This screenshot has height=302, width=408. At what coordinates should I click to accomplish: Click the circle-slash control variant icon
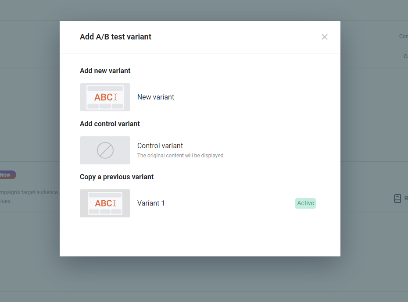coord(105,150)
